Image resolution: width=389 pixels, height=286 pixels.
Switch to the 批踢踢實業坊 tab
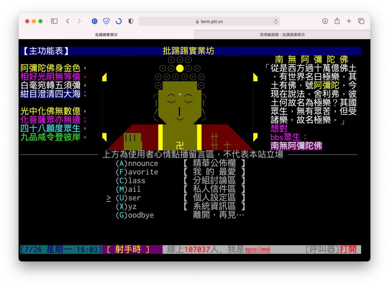(106, 35)
